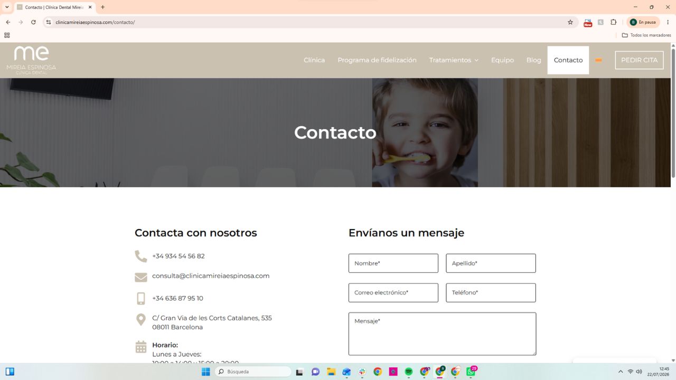Image resolution: width=676 pixels, height=380 pixels.
Task: Open Slack from the taskbar
Action: 362,372
